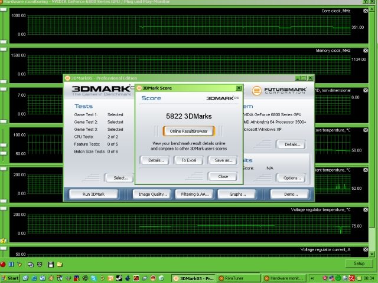Open Image Quality settings in 3DMark05
Image resolution: width=378 pixels, height=283 pixels.
(x=152, y=194)
